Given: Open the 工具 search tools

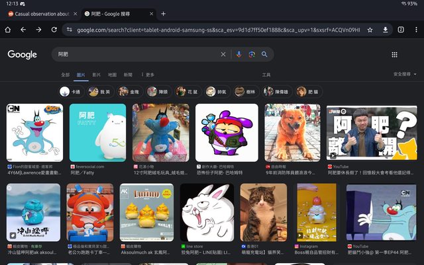Looking at the screenshot, I should coord(266,75).
